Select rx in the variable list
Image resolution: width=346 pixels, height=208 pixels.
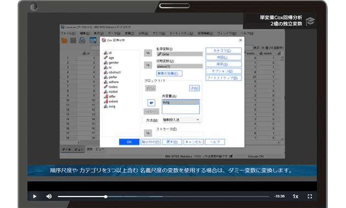tap(110, 67)
